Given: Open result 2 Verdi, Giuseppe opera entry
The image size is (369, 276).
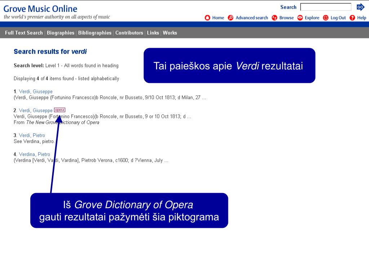Looking at the screenshot, I should click(36, 110).
